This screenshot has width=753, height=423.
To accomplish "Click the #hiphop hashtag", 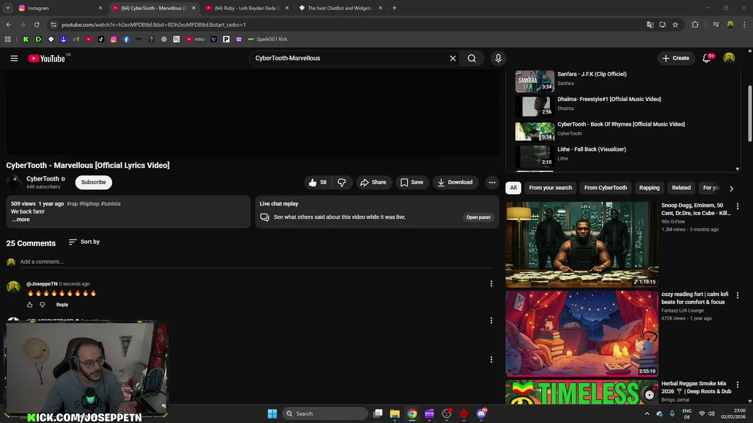I will (x=89, y=204).
